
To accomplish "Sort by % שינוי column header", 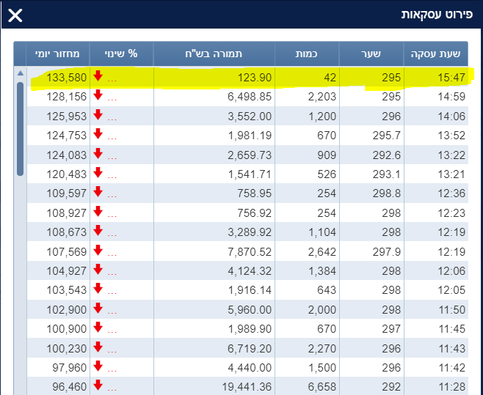I will click(x=123, y=53).
